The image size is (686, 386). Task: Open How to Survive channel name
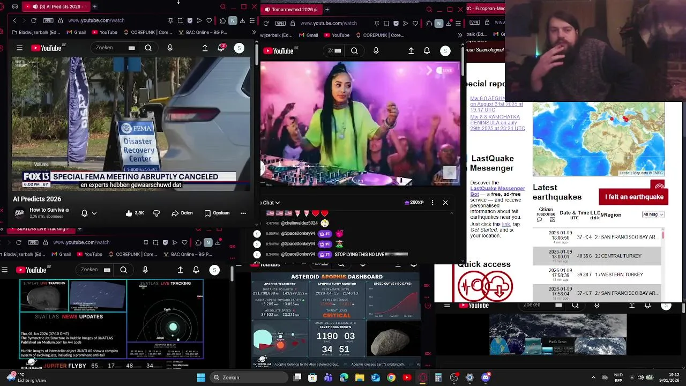click(x=47, y=210)
